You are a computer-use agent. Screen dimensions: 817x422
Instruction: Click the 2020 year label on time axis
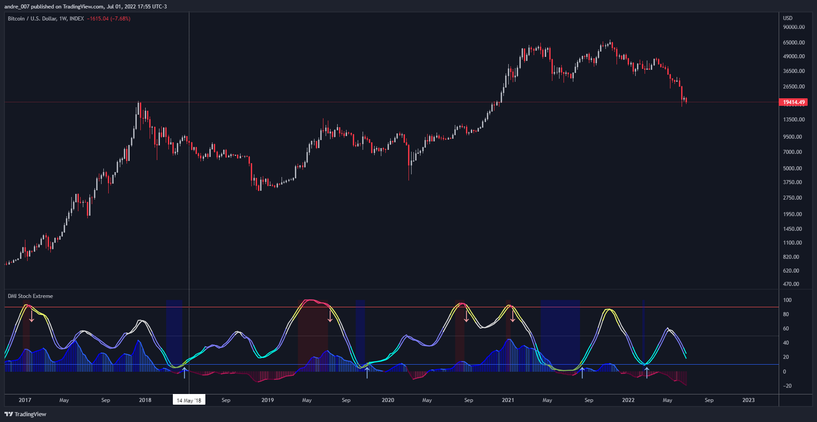click(x=388, y=400)
